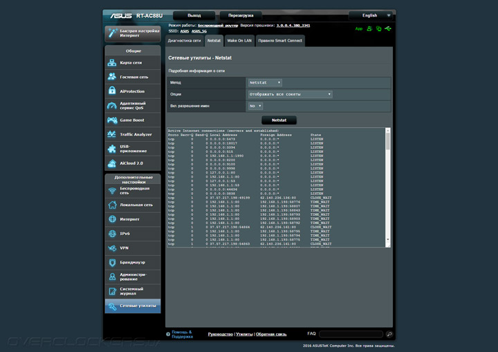The width and height of the screenshot is (498, 352).
Task: Open the name resolution No dropdown
Action: click(255, 106)
